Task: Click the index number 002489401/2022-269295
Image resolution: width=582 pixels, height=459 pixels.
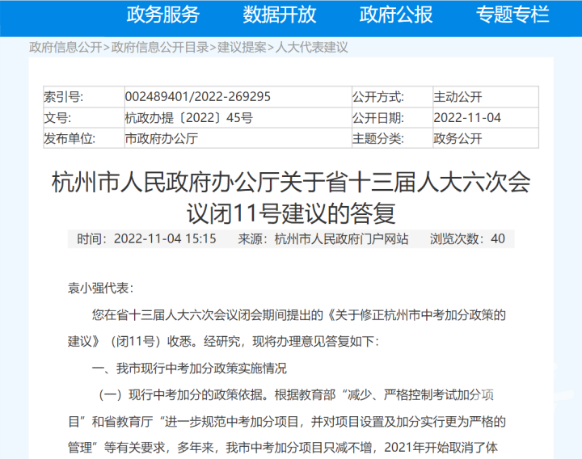Action: 197,97
